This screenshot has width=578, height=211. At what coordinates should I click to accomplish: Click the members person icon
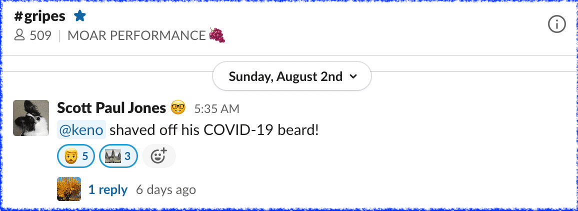point(19,36)
